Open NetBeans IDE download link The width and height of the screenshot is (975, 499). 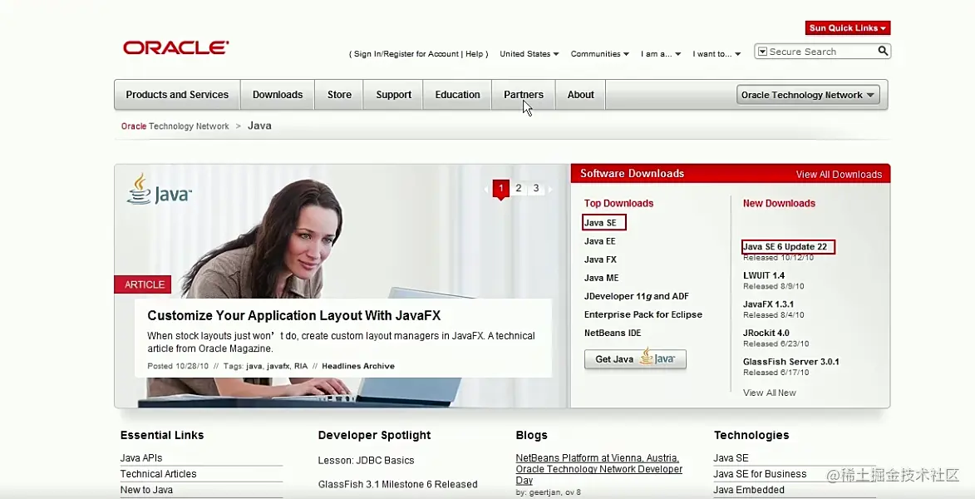(613, 333)
